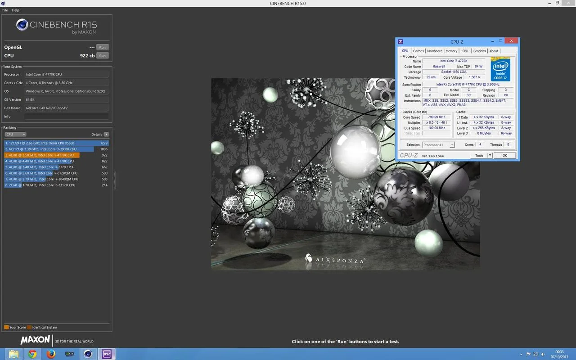This screenshot has width=576, height=360.
Task: Select the i7-3770 ranking entry
Action: tap(56, 167)
